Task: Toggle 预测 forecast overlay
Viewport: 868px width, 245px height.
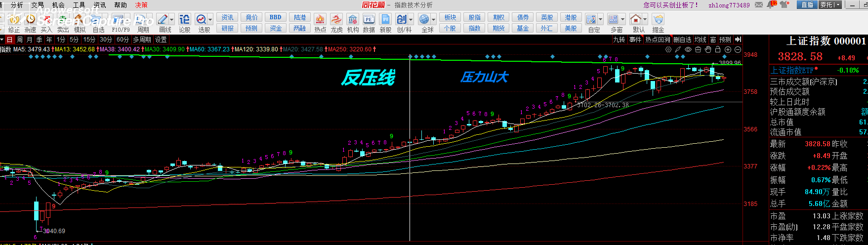Action: [x=725, y=40]
